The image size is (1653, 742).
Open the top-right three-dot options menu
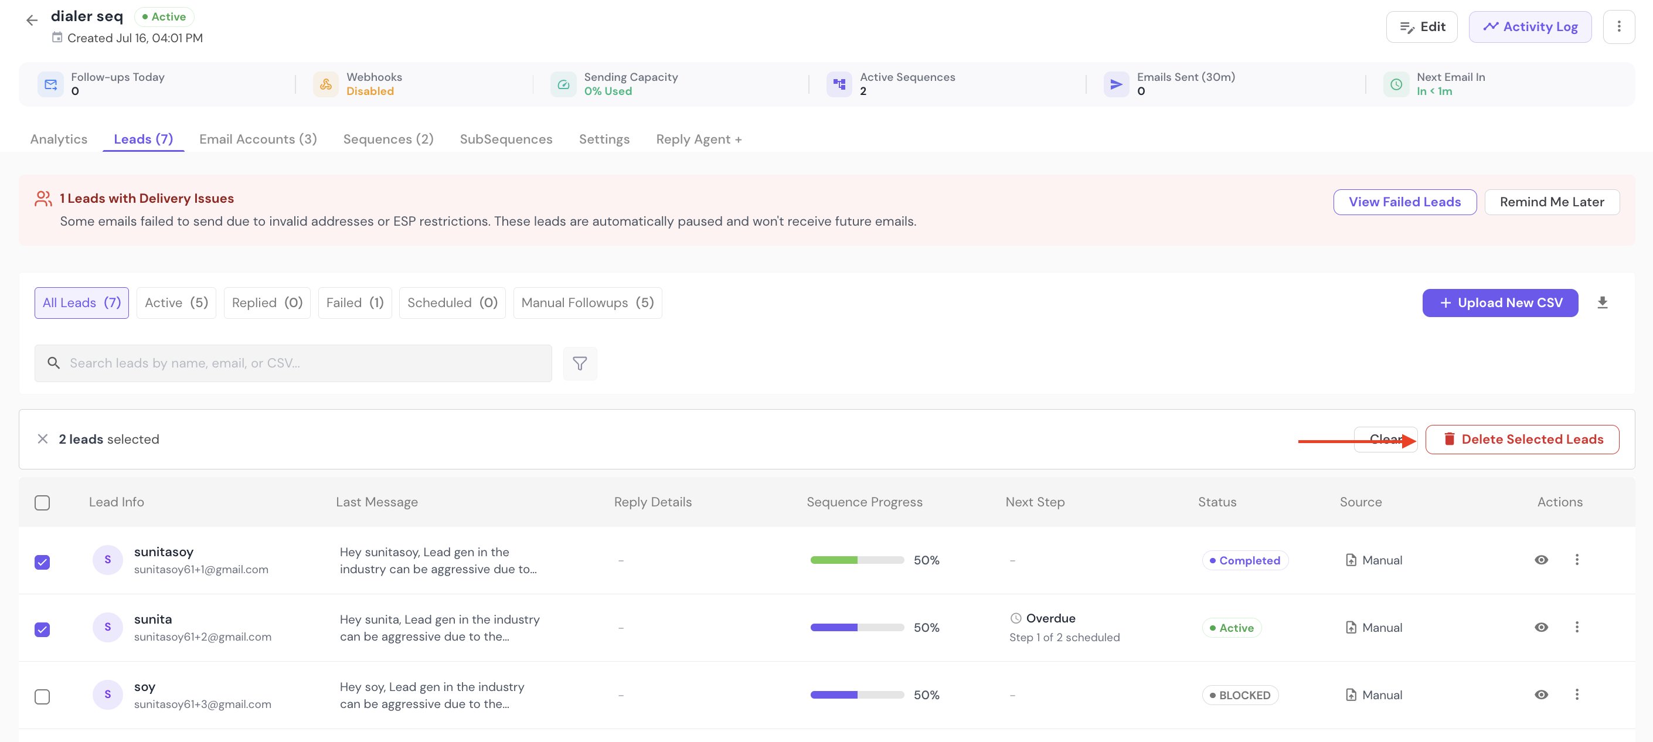[1618, 27]
